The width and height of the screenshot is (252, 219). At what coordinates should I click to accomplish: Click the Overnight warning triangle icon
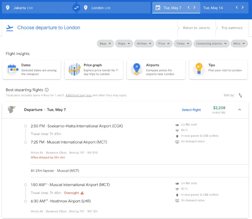click(82, 193)
